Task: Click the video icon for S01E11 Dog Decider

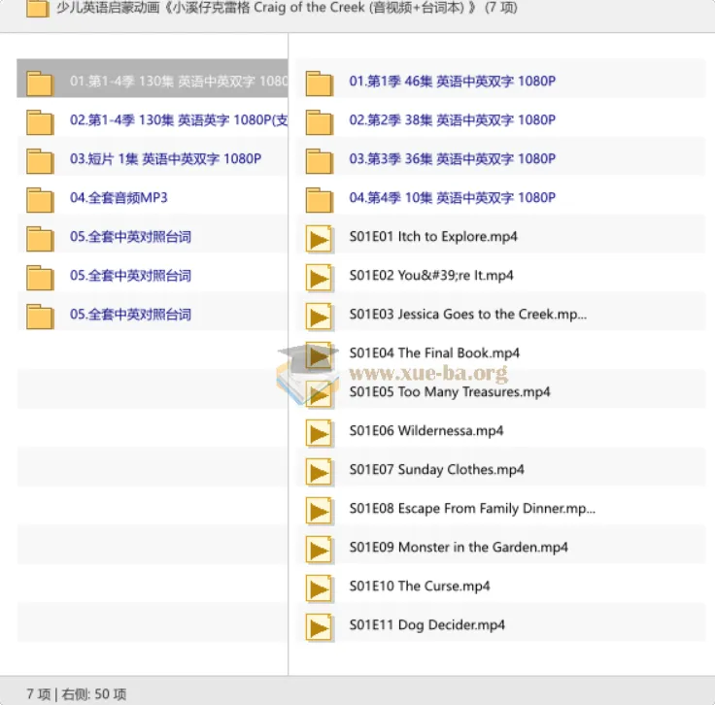Action: (x=320, y=627)
